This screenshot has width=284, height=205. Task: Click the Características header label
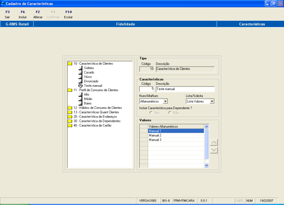tap(252, 24)
